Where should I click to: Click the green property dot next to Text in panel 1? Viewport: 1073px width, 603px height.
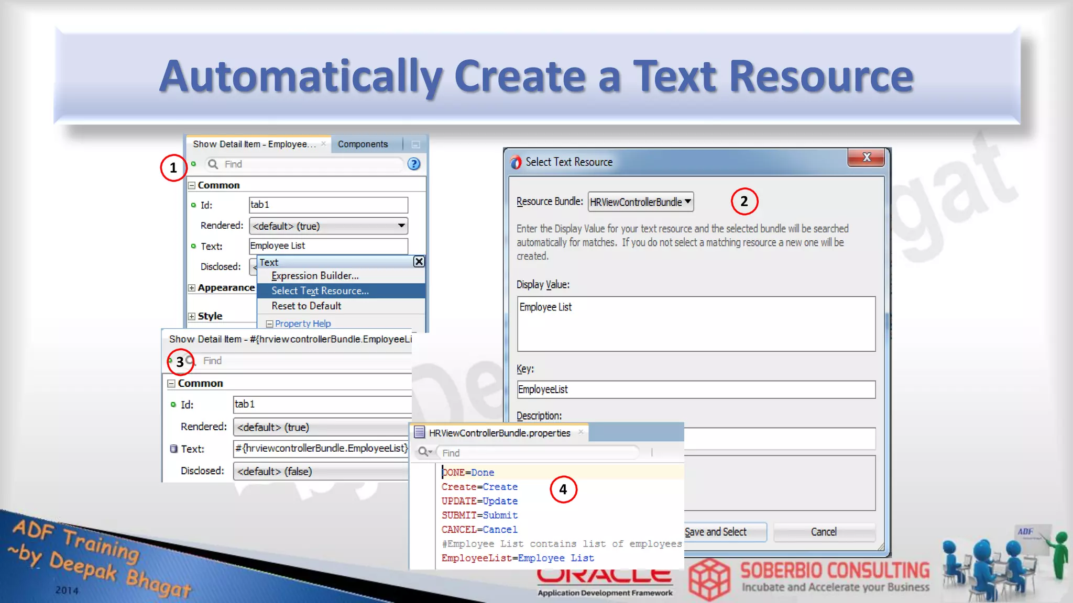pos(193,246)
